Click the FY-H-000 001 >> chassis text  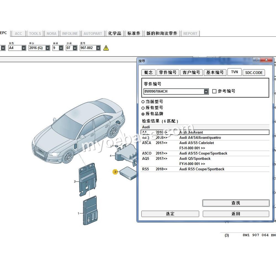(x=192, y=164)
